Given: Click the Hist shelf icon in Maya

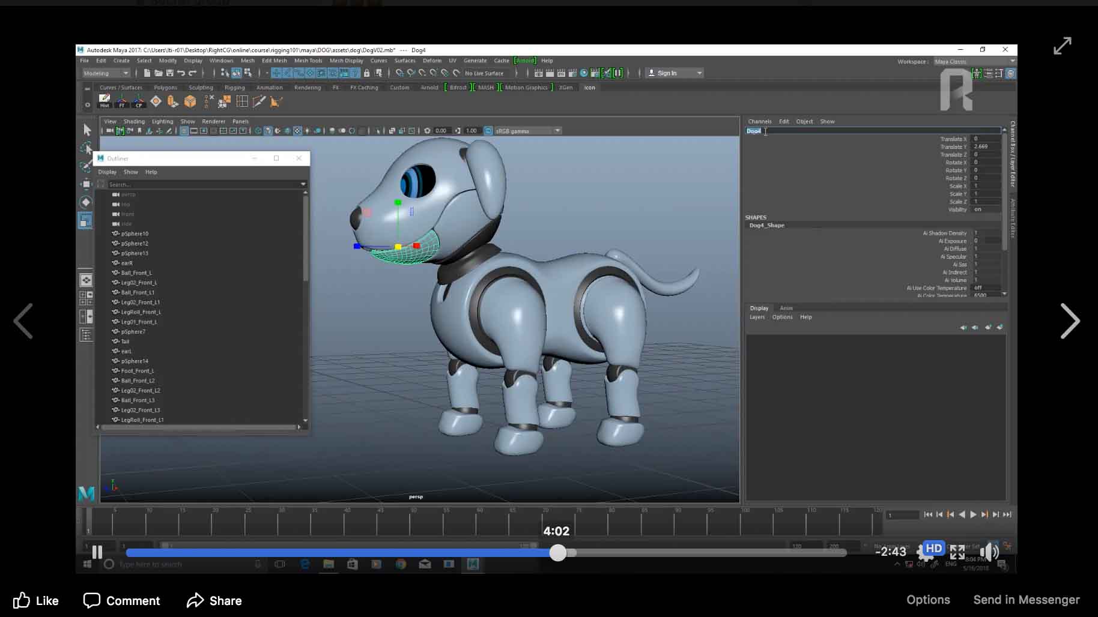Looking at the screenshot, I should [105, 101].
